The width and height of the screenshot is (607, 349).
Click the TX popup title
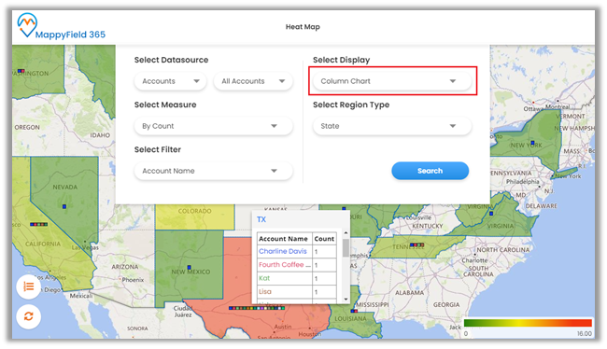pyautogui.click(x=261, y=219)
